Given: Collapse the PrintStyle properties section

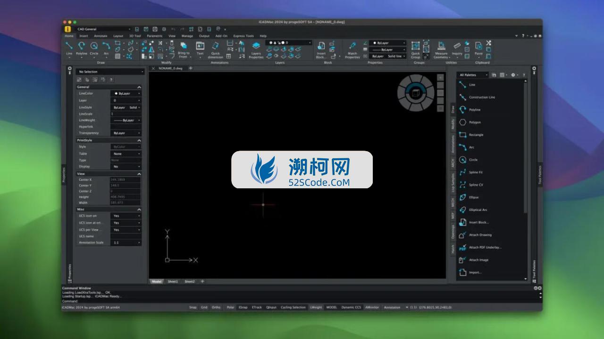Looking at the screenshot, I should point(139,140).
